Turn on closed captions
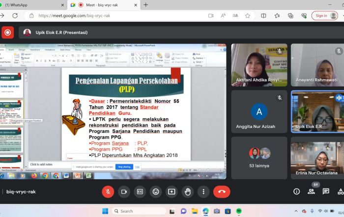The height and width of the screenshot is (217, 344). (140, 191)
